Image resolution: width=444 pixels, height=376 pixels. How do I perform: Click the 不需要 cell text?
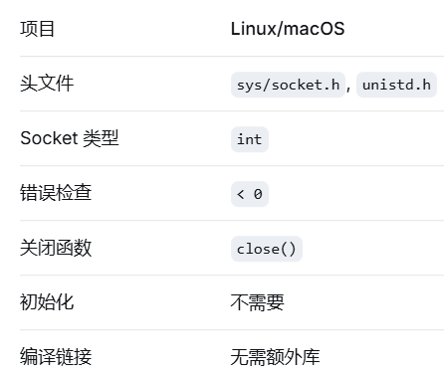(x=257, y=302)
